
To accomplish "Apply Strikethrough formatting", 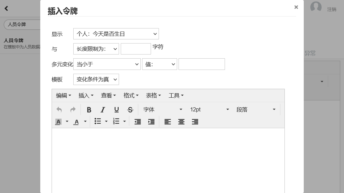I will click(x=130, y=110).
